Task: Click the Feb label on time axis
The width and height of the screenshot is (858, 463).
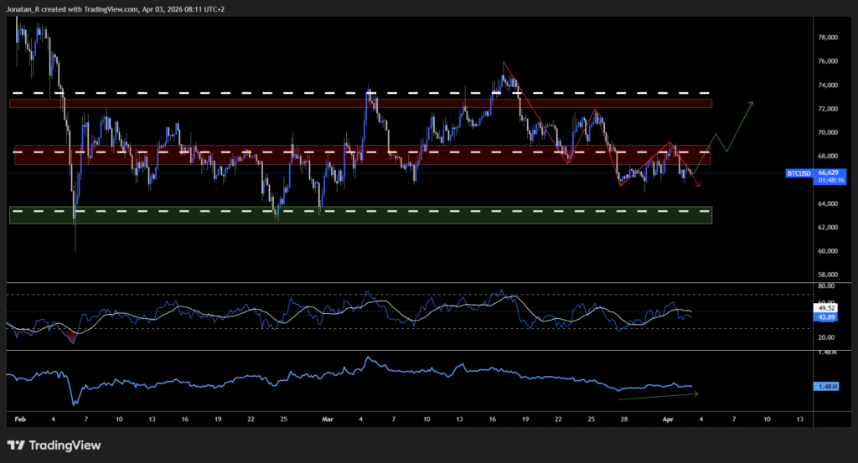Action: (x=19, y=418)
